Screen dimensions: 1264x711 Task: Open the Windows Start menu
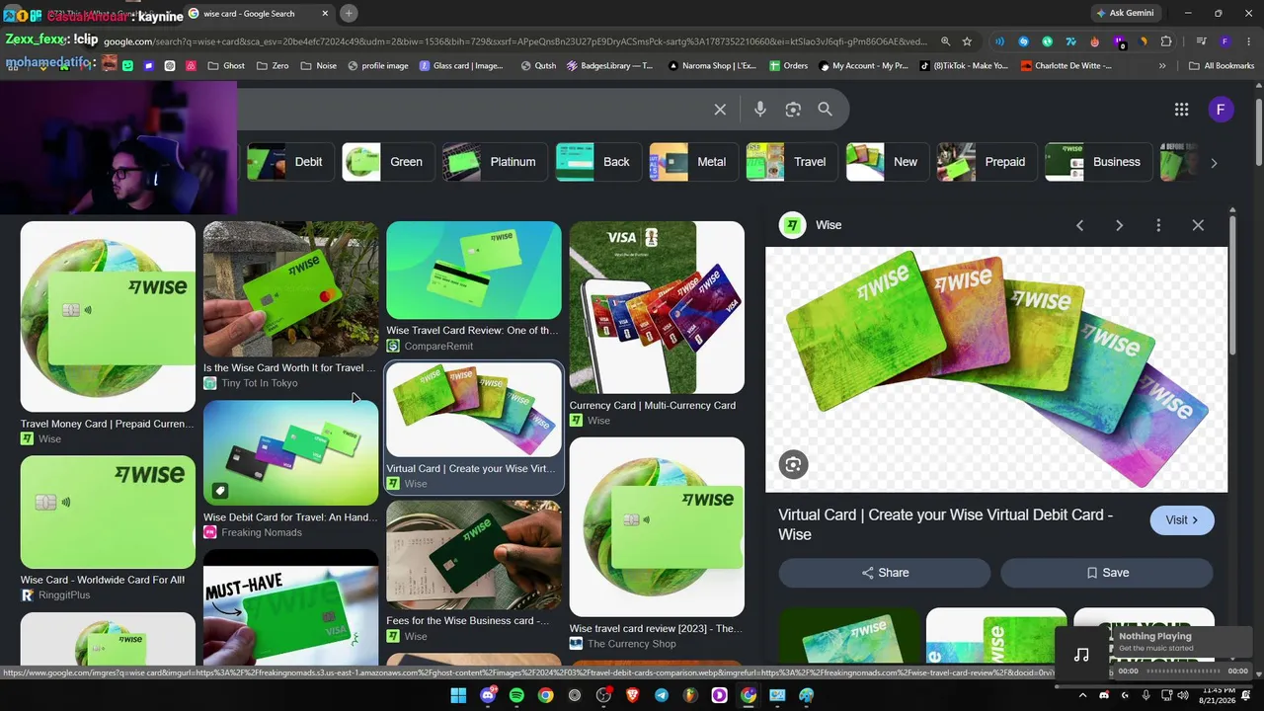point(458,696)
